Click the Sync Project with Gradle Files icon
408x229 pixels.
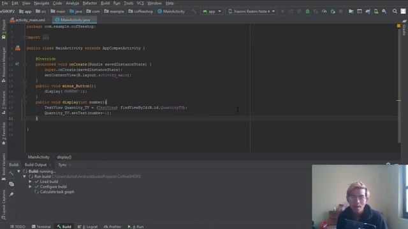[368, 11]
